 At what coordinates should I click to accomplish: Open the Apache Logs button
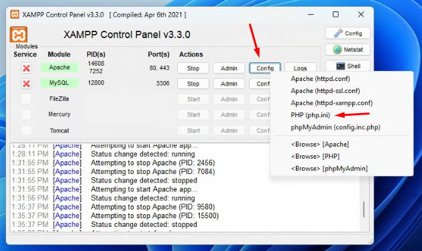pyautogui.click(x=300, y=67)
